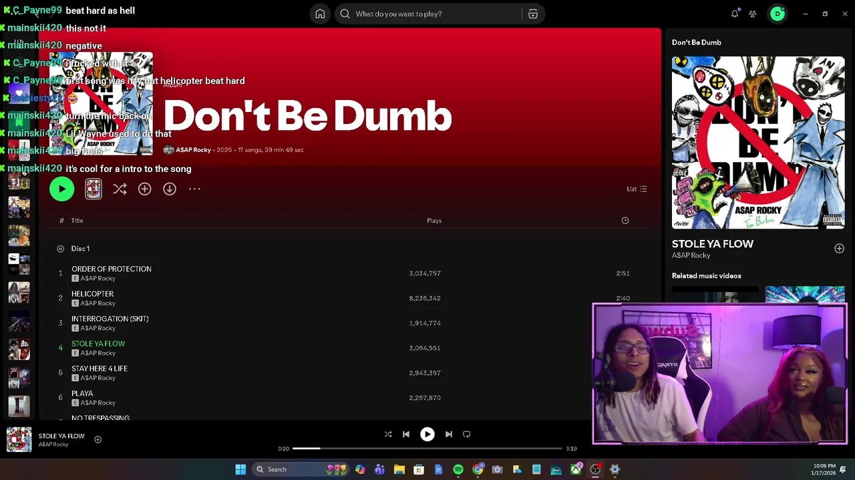
Task: Open Don't Be Dumb header in right panel
Action: click(697, 42)
